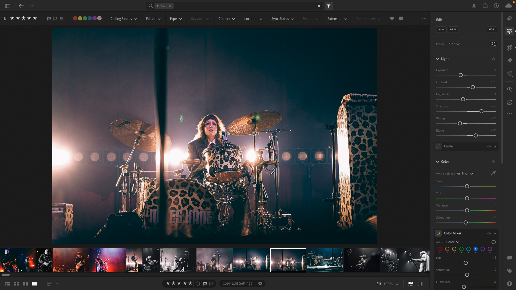Screen dimensions: 516x290
Task: Open the White Balance As Shot dropdown
Action: 465,174
